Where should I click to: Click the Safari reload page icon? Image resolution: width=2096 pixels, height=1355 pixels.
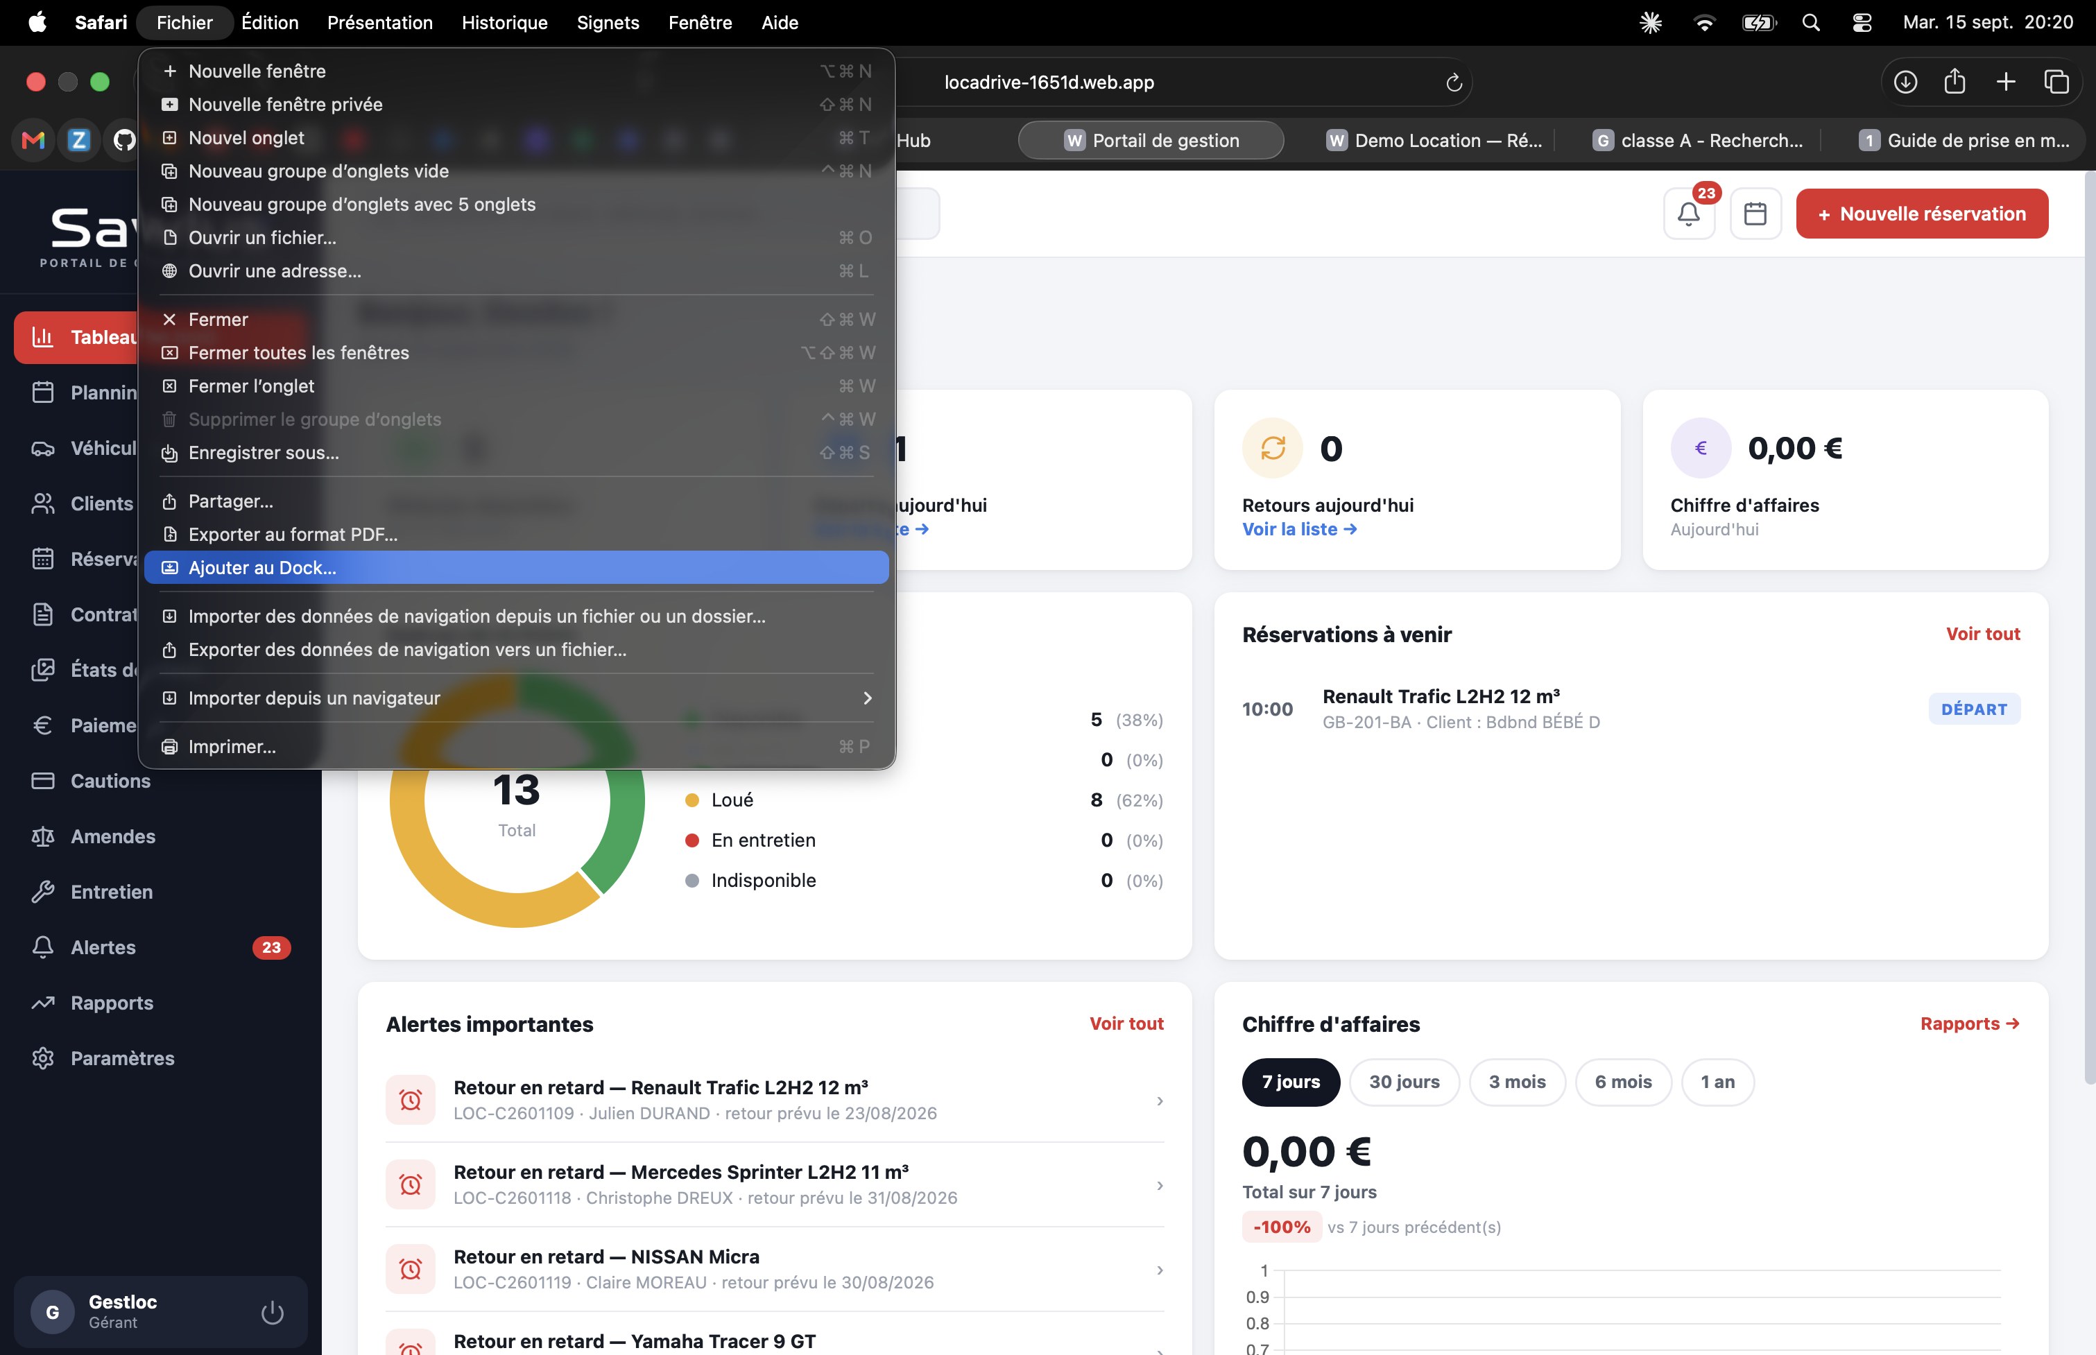tap(1454, 83)
